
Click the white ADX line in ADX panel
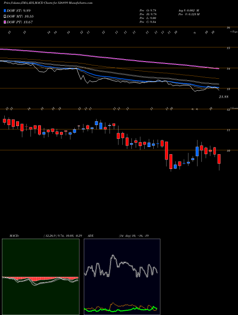121,266
